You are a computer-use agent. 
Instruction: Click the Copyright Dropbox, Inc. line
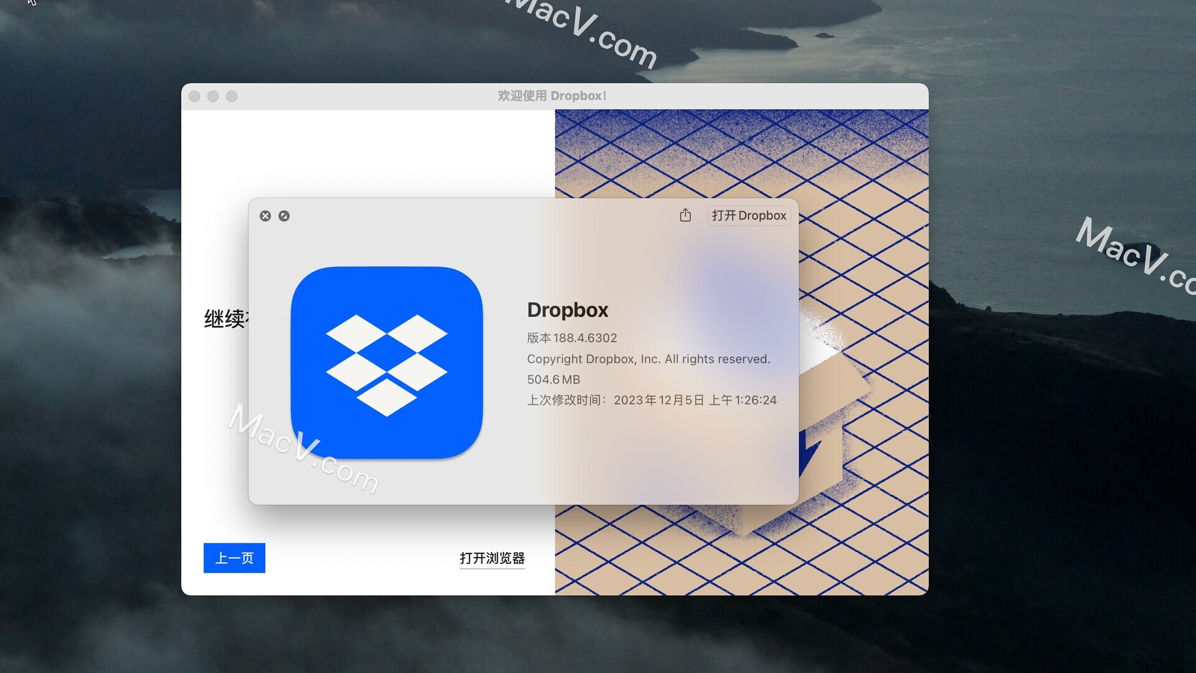click(648, 359)
